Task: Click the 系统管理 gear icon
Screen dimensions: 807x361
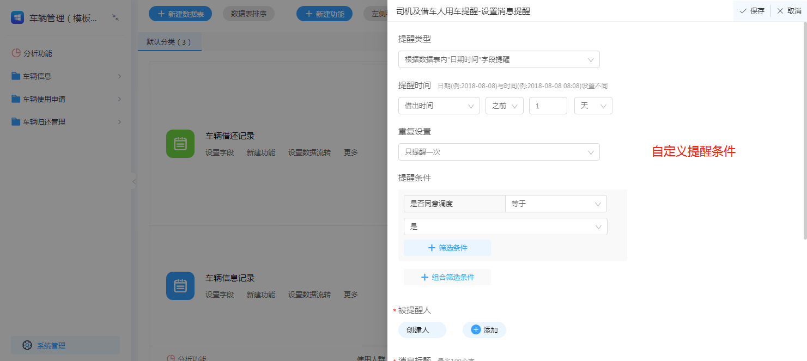Action: [x=27, y=345]
